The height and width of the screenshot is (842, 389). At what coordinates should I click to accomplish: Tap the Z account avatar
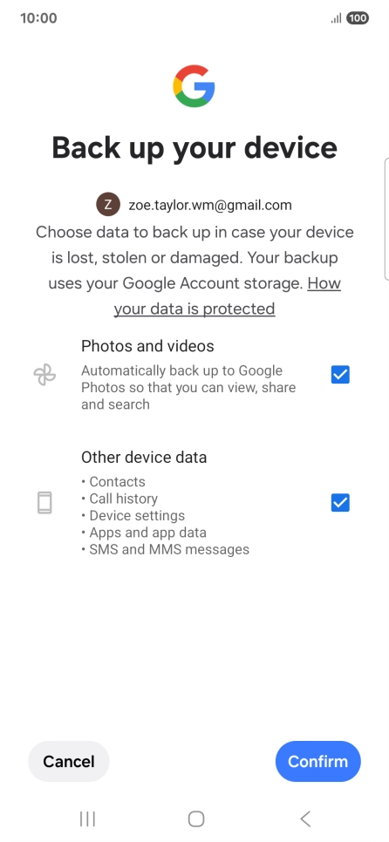pos(108,205)
